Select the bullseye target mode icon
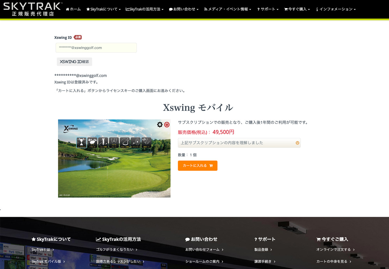The width and height of the screenshot is (389, 269). 136,142
